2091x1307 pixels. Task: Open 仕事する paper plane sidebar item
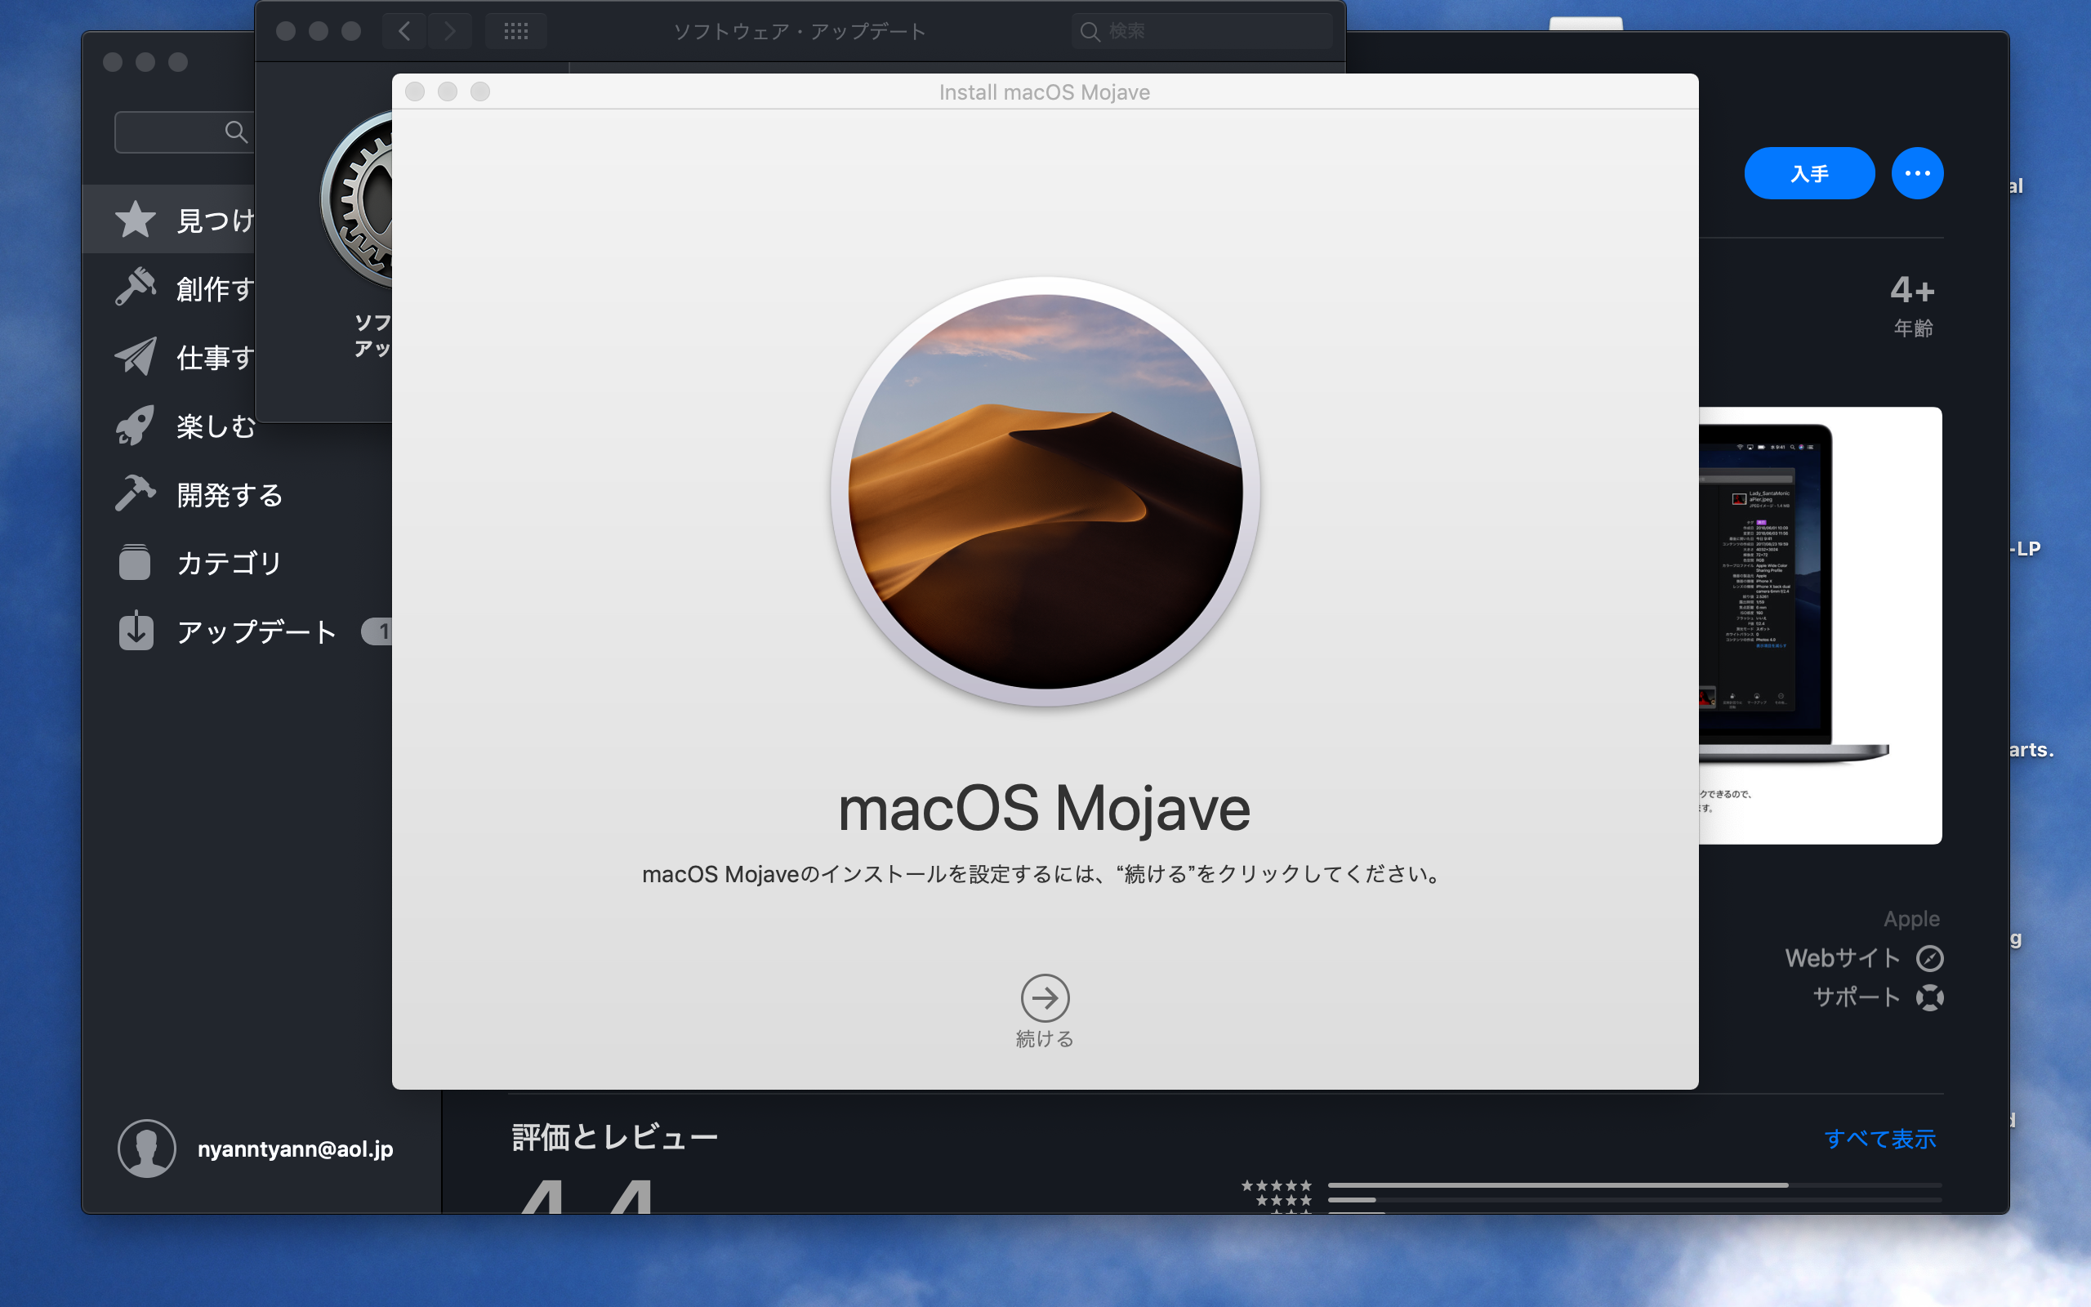point(136,357)
